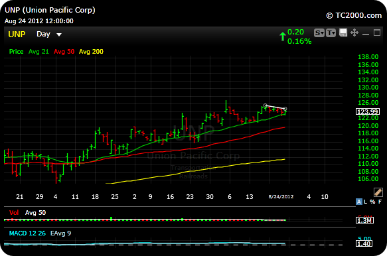Select the Avg 21 legend label

click(x=39, y=52)
